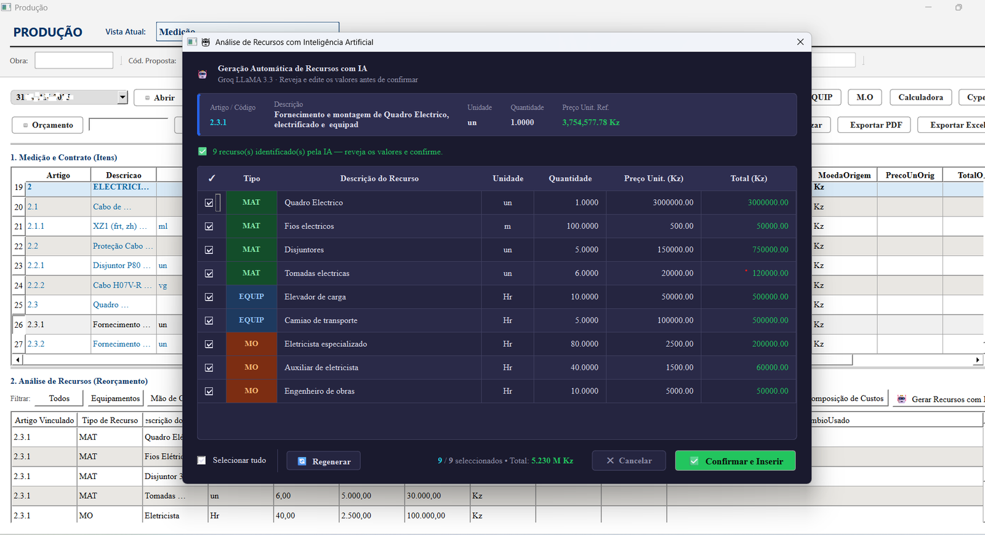Close the Análise de Recursos dialog

click(x=800, y=42)
